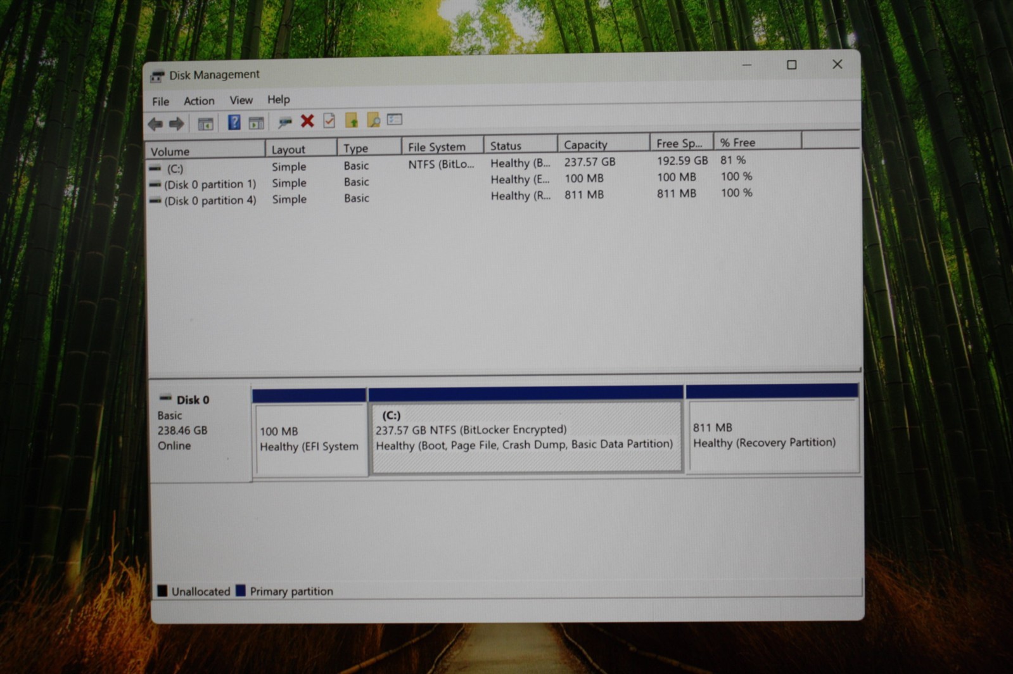Screen dimensions: 1013x674
Task: Click the Disk 0 drive icon in lower pane
Action: pos(165,398)
